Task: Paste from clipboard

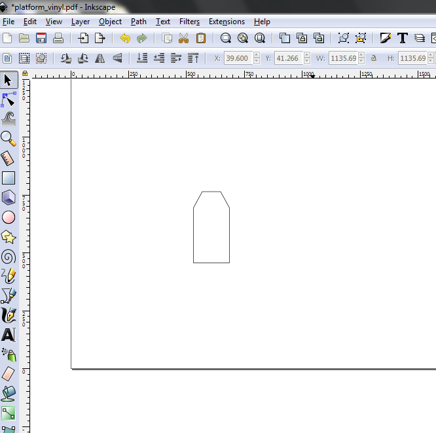Action: [201, 38]
